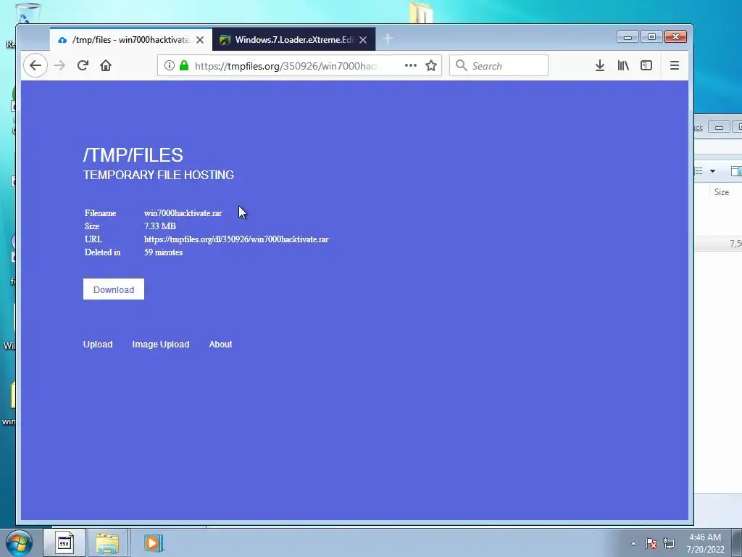Open a new tab with plus
This screenshot has height=557, width=742.
click(x=388, y=39)
